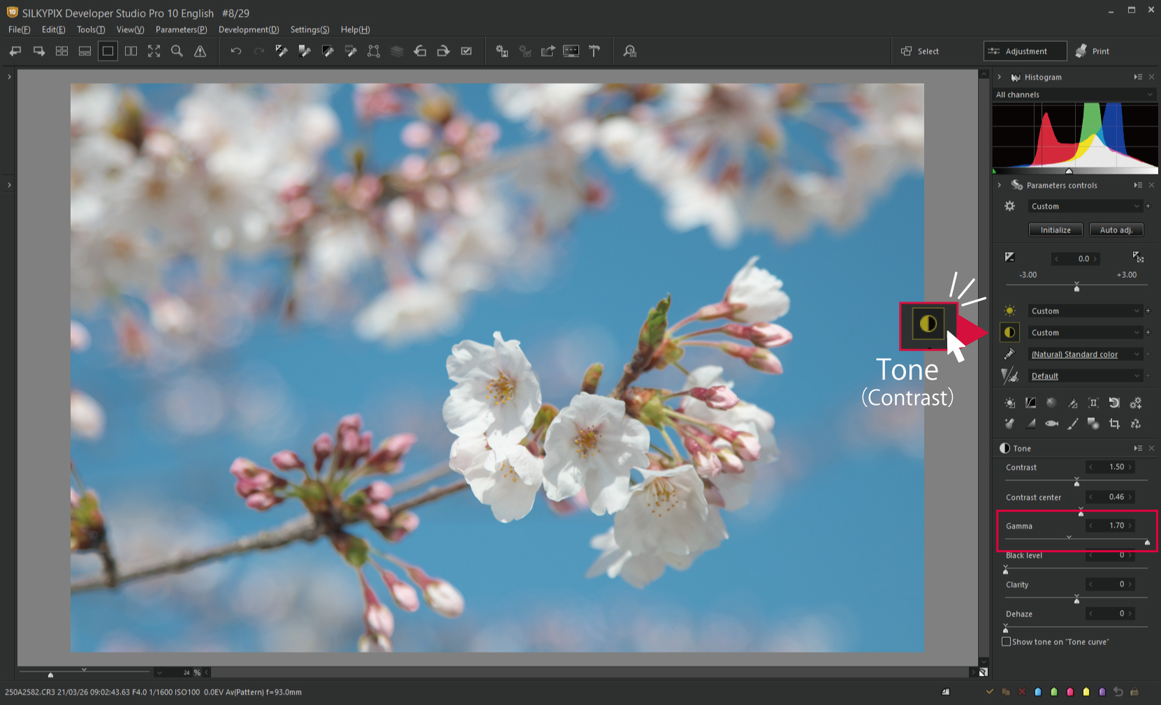This screenshot has width=1161, height=705.
Task: Toggle the red color mark in status bar
Action: click(x=1069, y=692)
